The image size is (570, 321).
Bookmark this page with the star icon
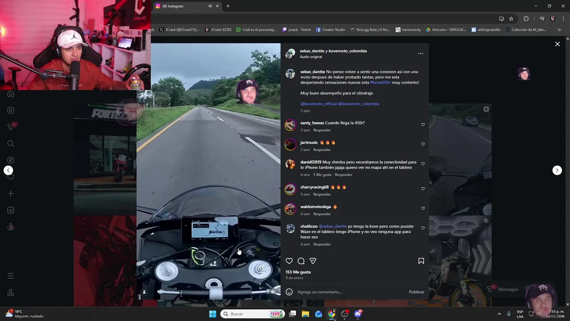(511, 19)
